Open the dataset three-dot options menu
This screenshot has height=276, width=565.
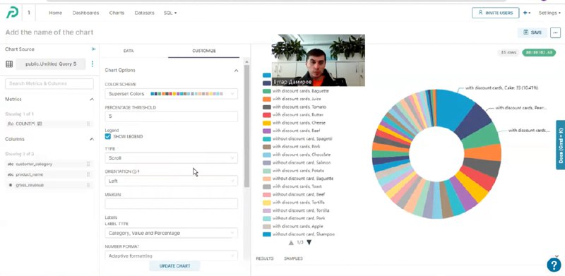point(93,64)
